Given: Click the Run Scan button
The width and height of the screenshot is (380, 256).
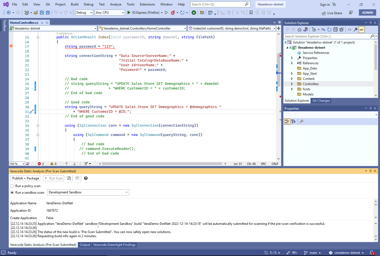Looking at the screenshot, I should (x=53, y=178).
